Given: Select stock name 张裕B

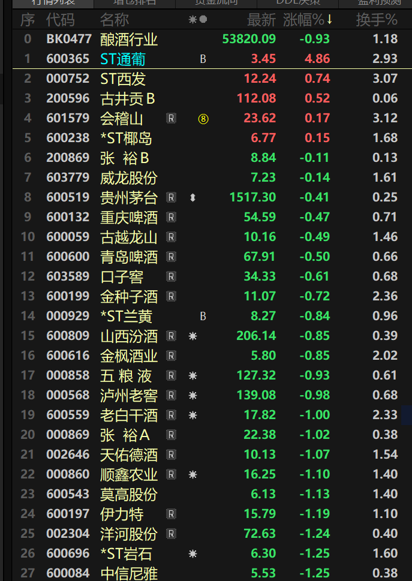Looking at the screenshot, I should click(x=125, y=158).
